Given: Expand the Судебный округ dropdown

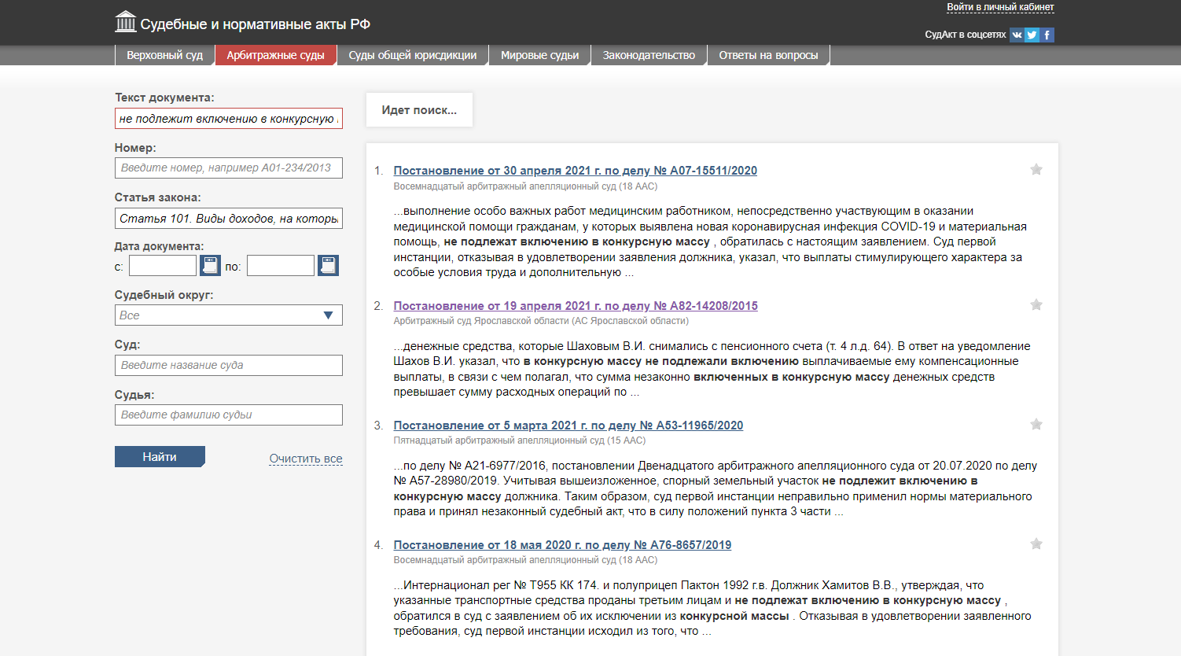Looking at the screenshot, I should [x=328, y=315].
